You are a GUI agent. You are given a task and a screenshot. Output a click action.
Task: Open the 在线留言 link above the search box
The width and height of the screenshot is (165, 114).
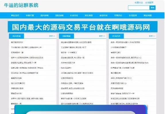[x=149, y=3]
